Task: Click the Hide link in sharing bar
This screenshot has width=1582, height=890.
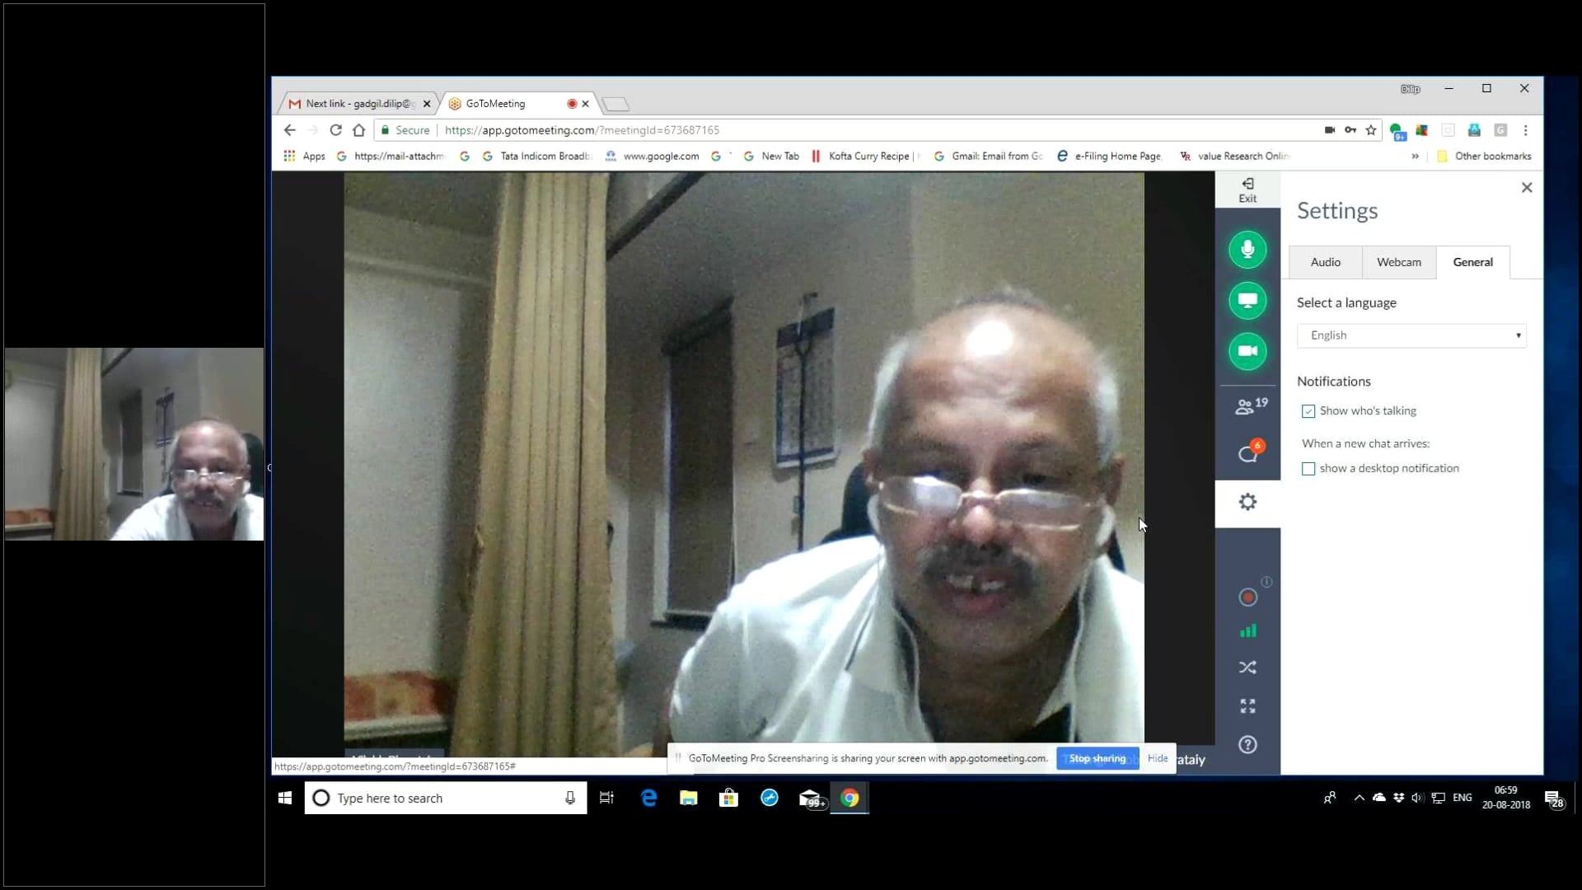Action: pos(1158,758)
